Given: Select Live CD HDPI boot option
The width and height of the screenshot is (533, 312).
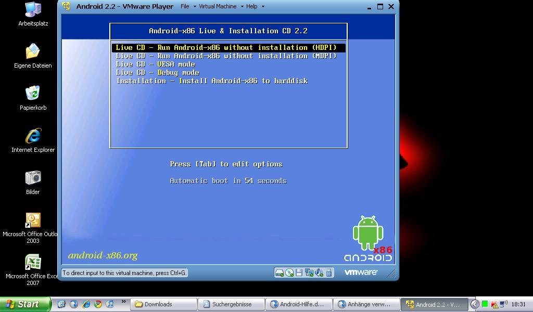Looking at the screenshot, I should pyautogui.click(x=229, y=47).
